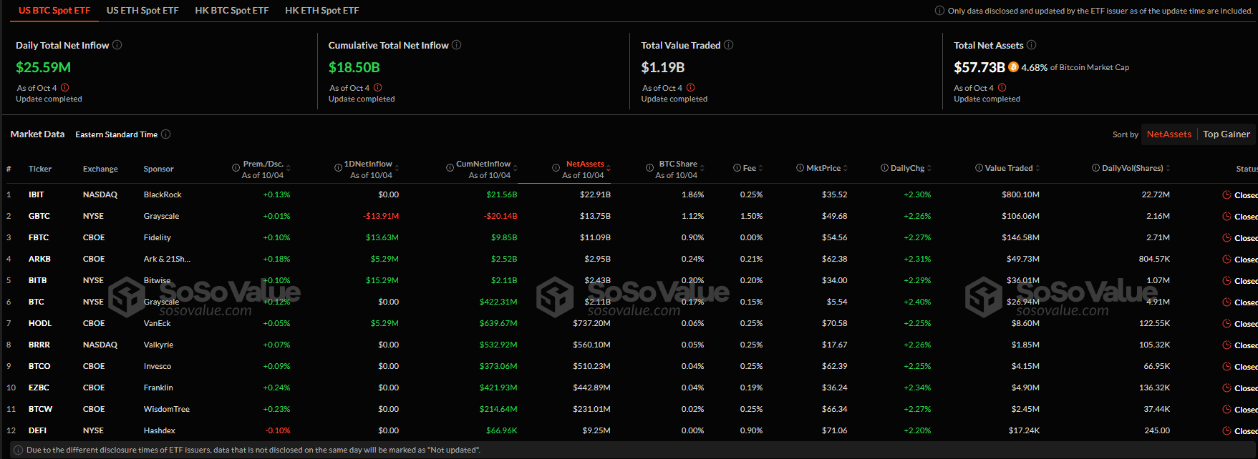Screen dimensions: 1258x459
Task: Click info icon beside Eastern Standard Time
Action: coord(166,134)
